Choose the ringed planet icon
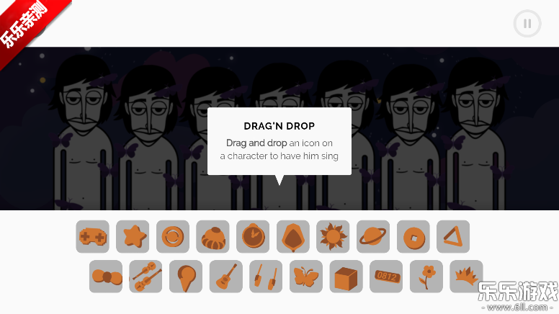The width and height of the screenshot is (559, 314). (x=373, y=237)
